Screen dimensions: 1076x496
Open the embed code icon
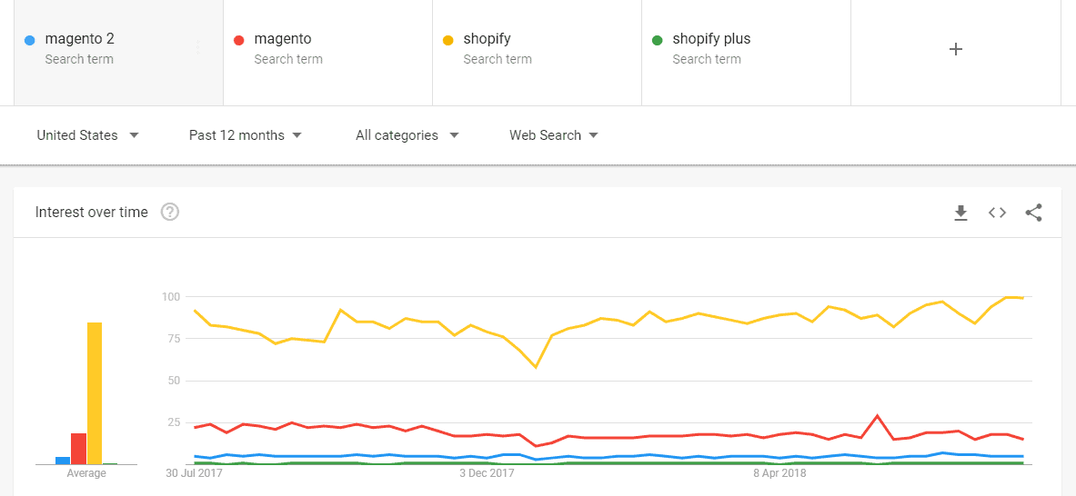tap(997, 213)
